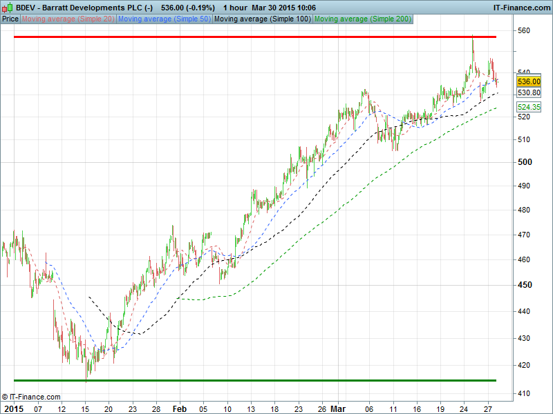Click the Moving average (Simple 50) label
Image resolution: width=553 pixels, height=414 pixels.
(164, 19)
